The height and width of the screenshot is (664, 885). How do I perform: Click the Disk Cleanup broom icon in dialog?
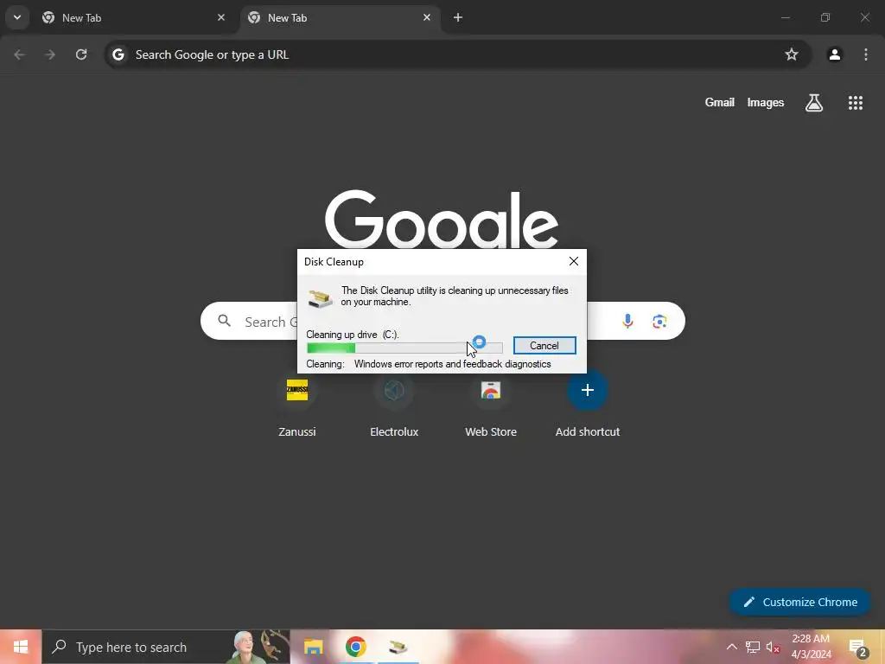coord(320,297)
